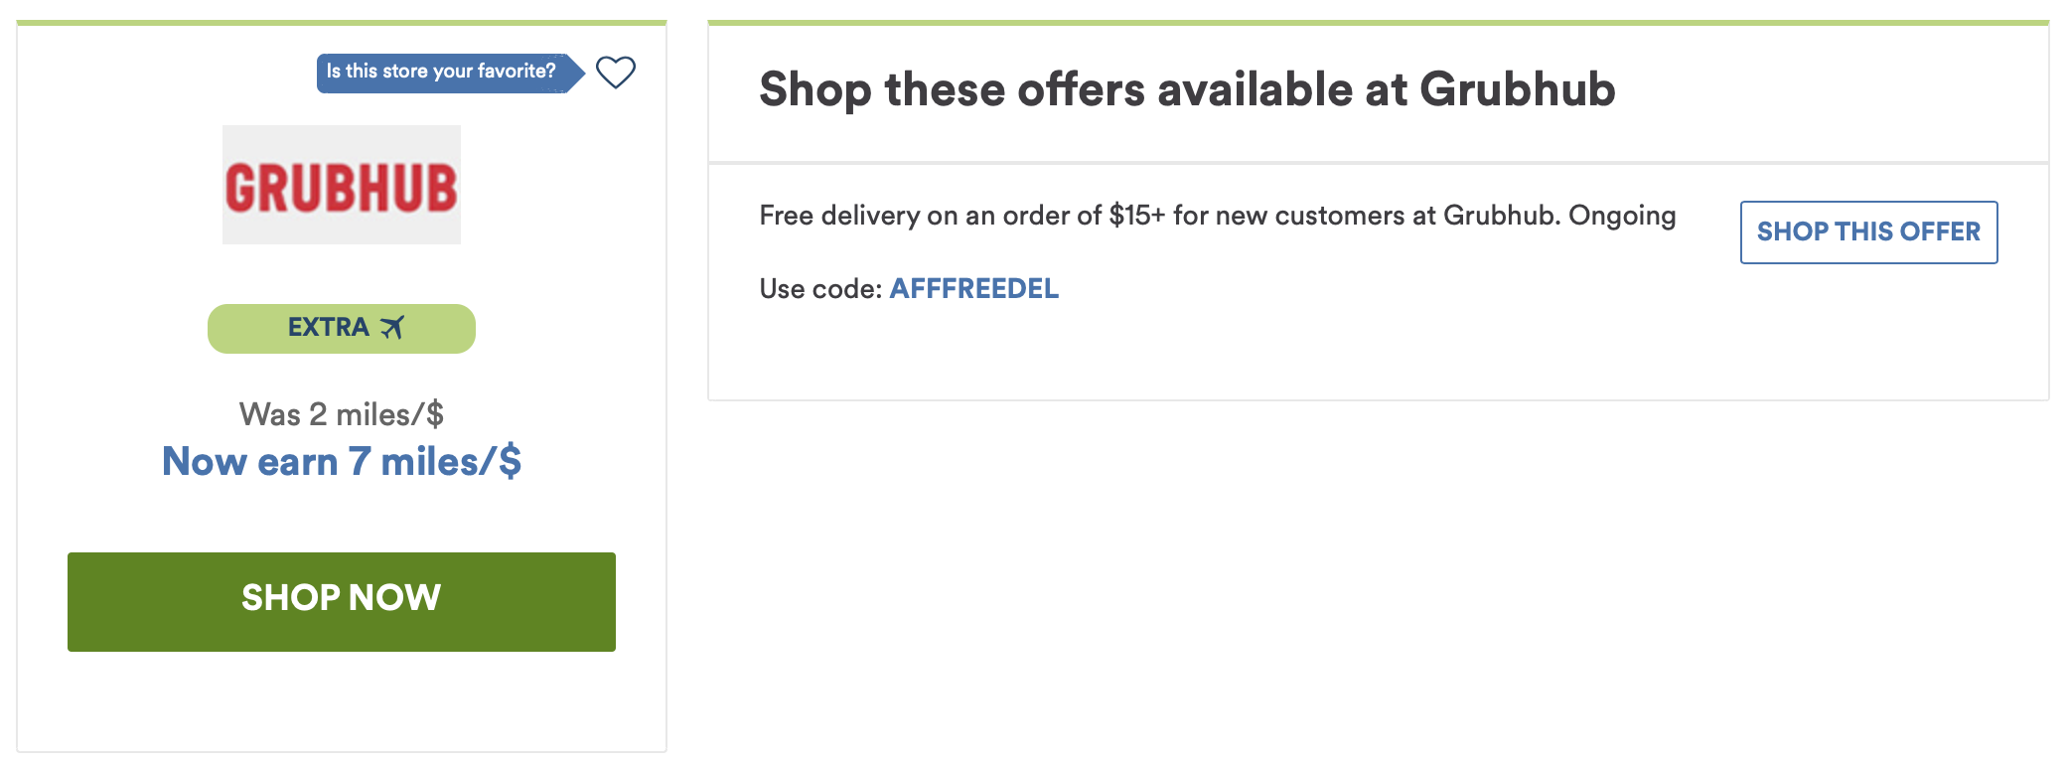
Task: Toggle the favorite heart outline on
Action: pos(615,73)
